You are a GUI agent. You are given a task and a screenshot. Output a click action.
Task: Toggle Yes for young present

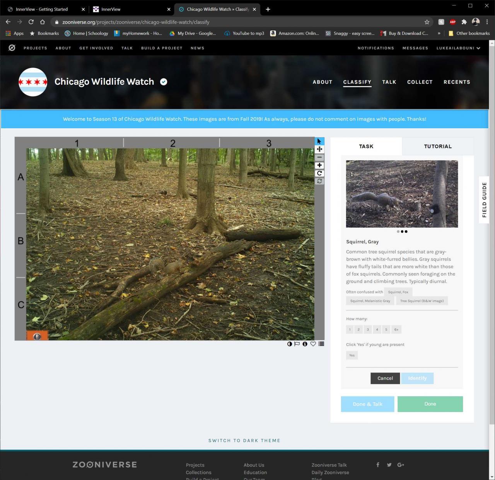(352, 355)
